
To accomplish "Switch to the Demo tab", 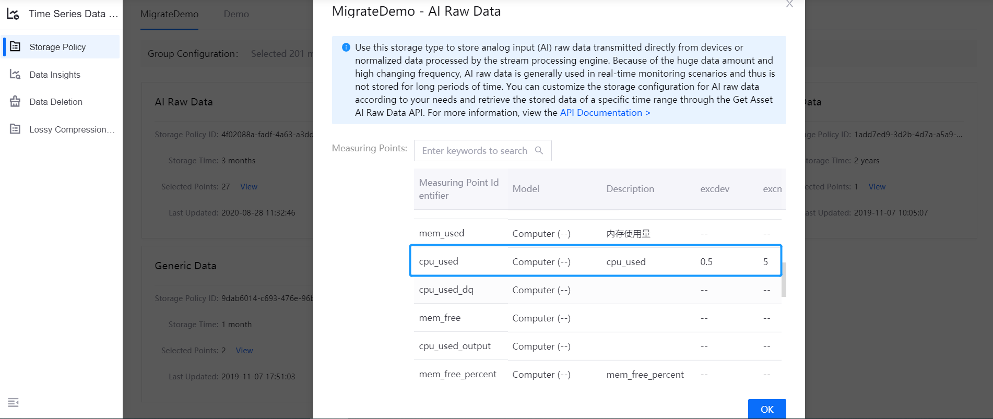I will pyautogui.click(x=236, y=14).
